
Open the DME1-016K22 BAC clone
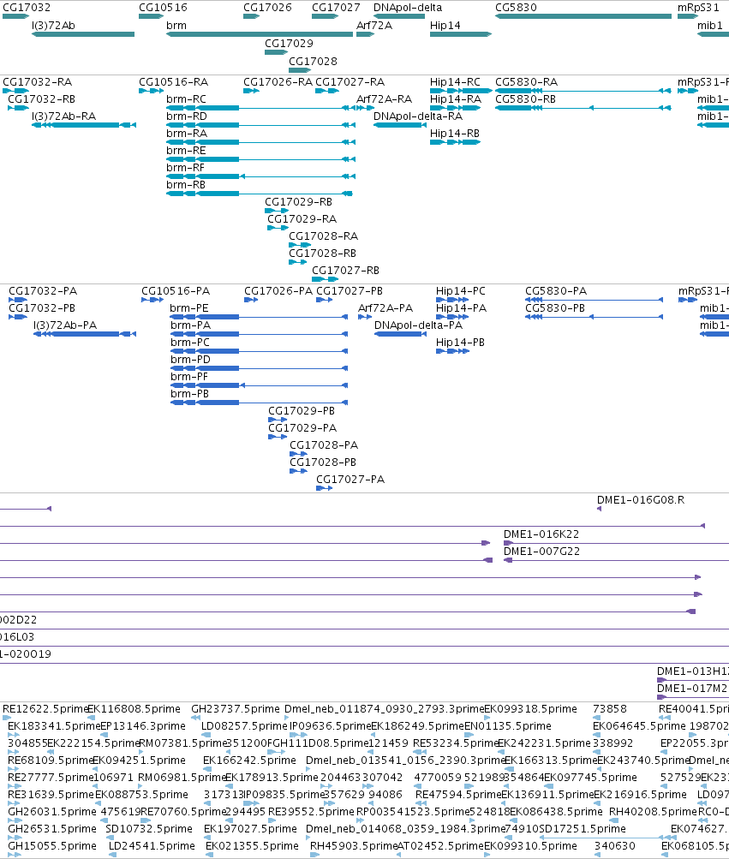click(x=616, y=543)
